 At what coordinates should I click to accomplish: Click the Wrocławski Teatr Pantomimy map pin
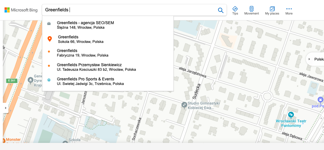click(x=291, y=114)
